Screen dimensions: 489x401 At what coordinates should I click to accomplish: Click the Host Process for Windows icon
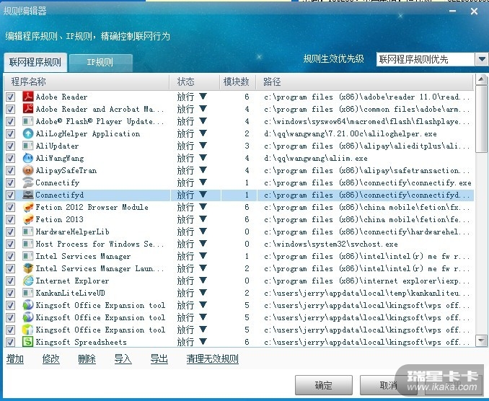(x=27, y=244)
